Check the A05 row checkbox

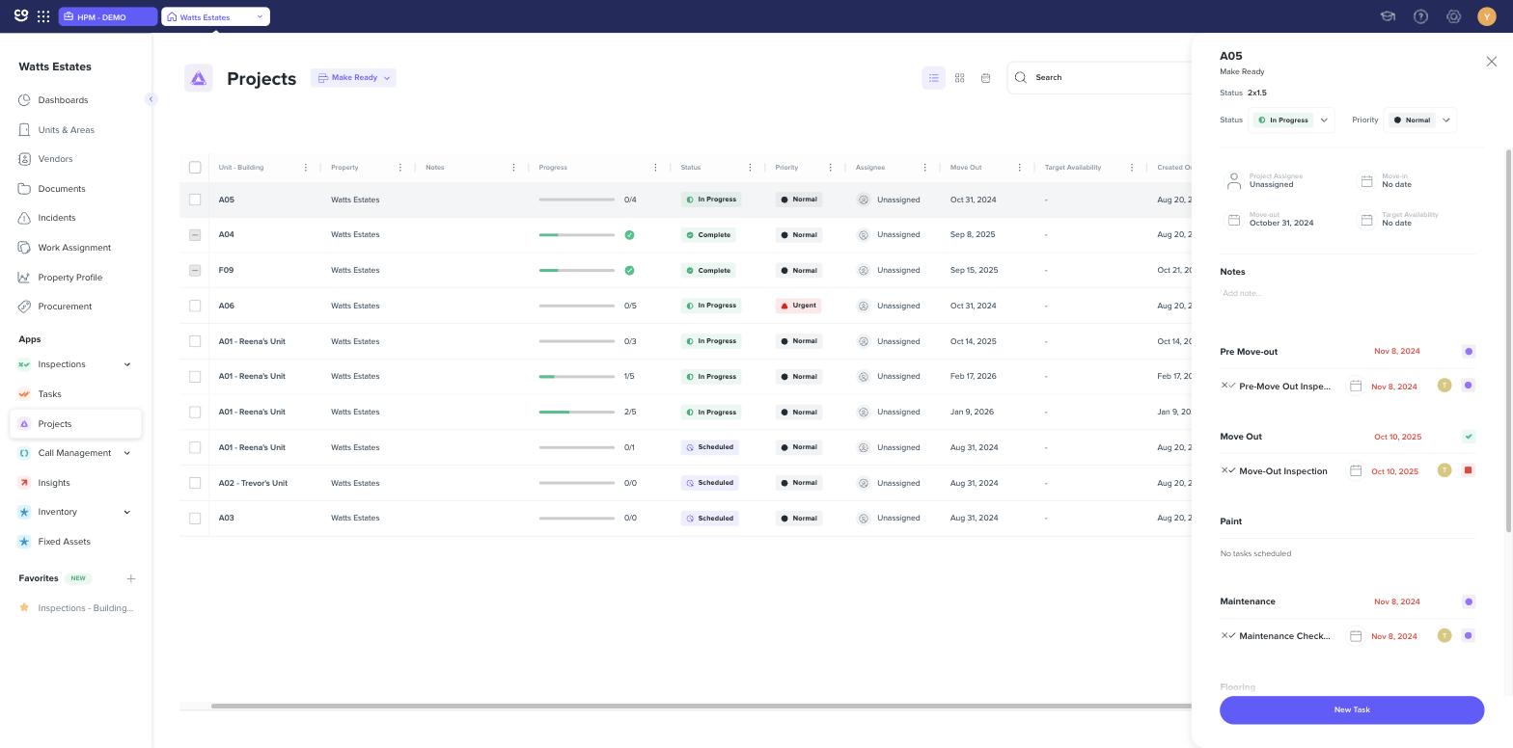(x=195, y=200)
